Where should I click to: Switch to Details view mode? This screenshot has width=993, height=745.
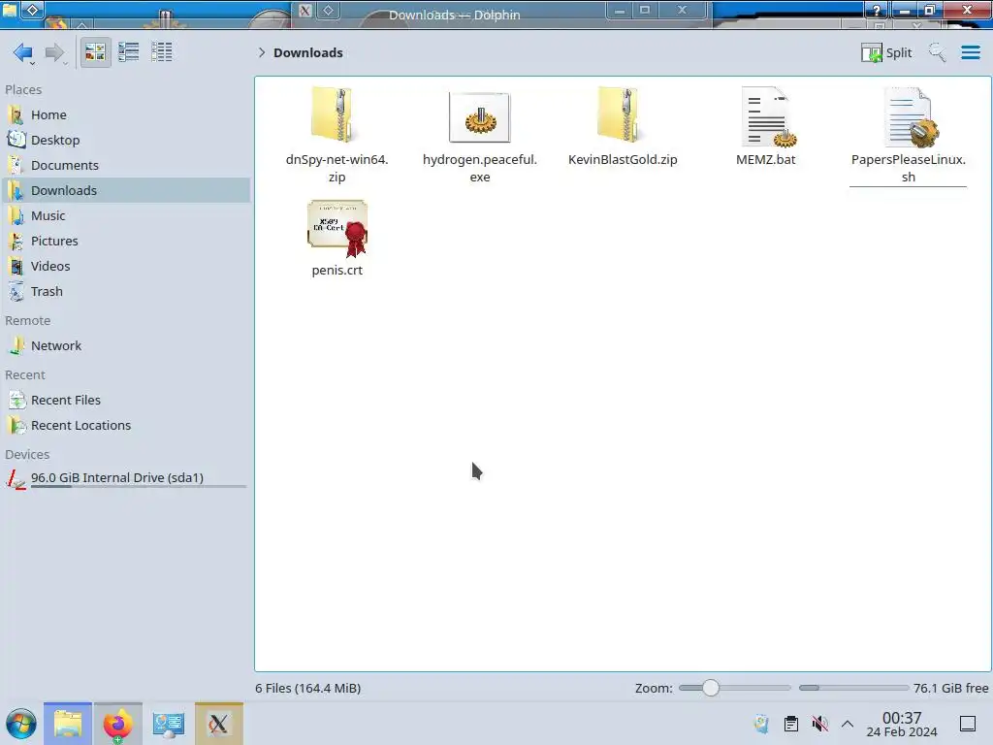pyautogui.click(x=162, y=52)
